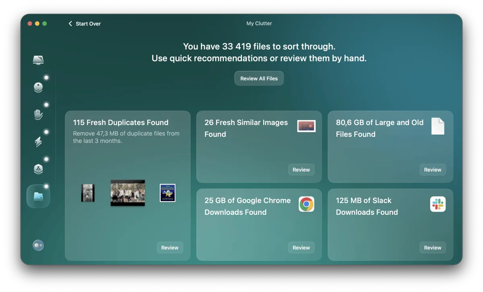
Task: Click "26 Fresh Similar Images Found" text
Action: (246, 128)
